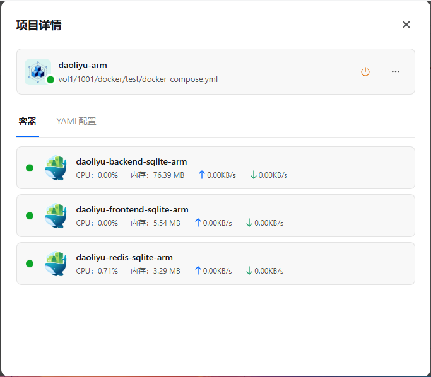The width and height of the screenshot is (431, 377).
Task: Click the green status dot of daoliyu-backend-sqlite-arm
Action: point(30,168)
